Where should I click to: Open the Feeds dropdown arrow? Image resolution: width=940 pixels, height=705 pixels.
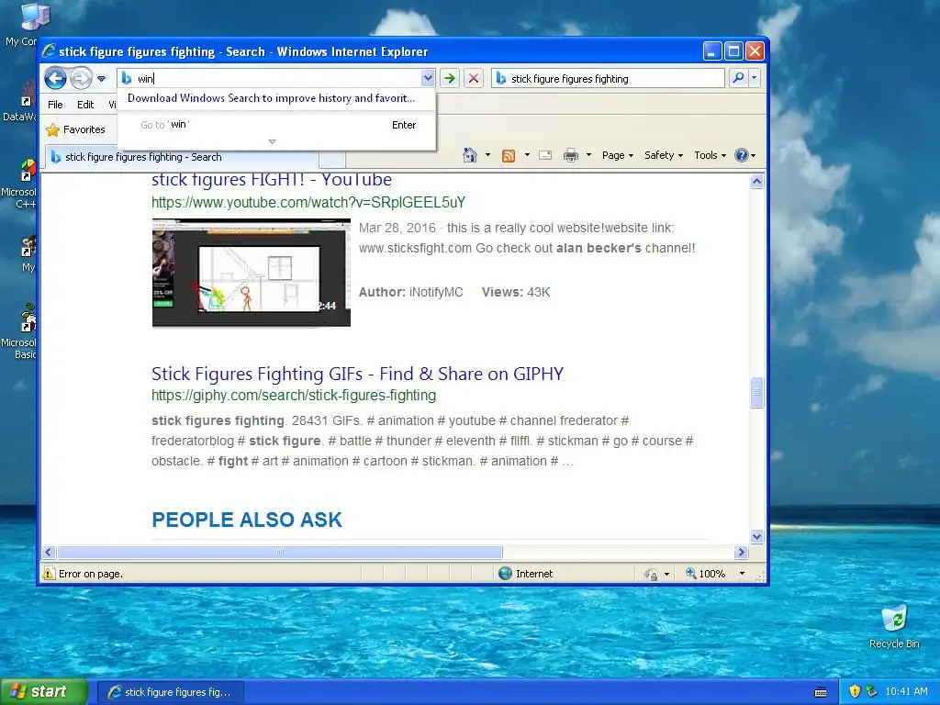click(527, 155)
